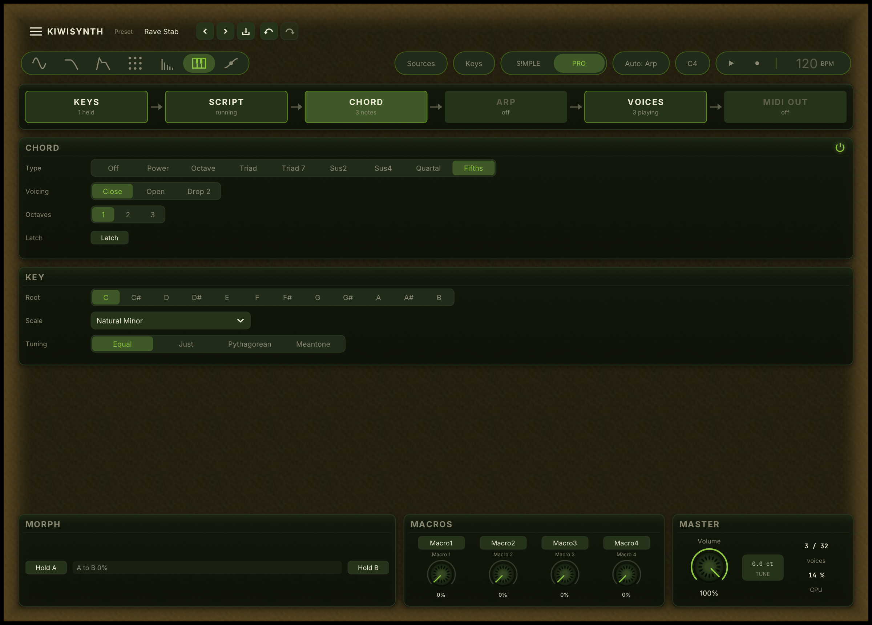Click the 0.0 ct TUNE field
The image size is (872, 625).
[x=762, y=568]
